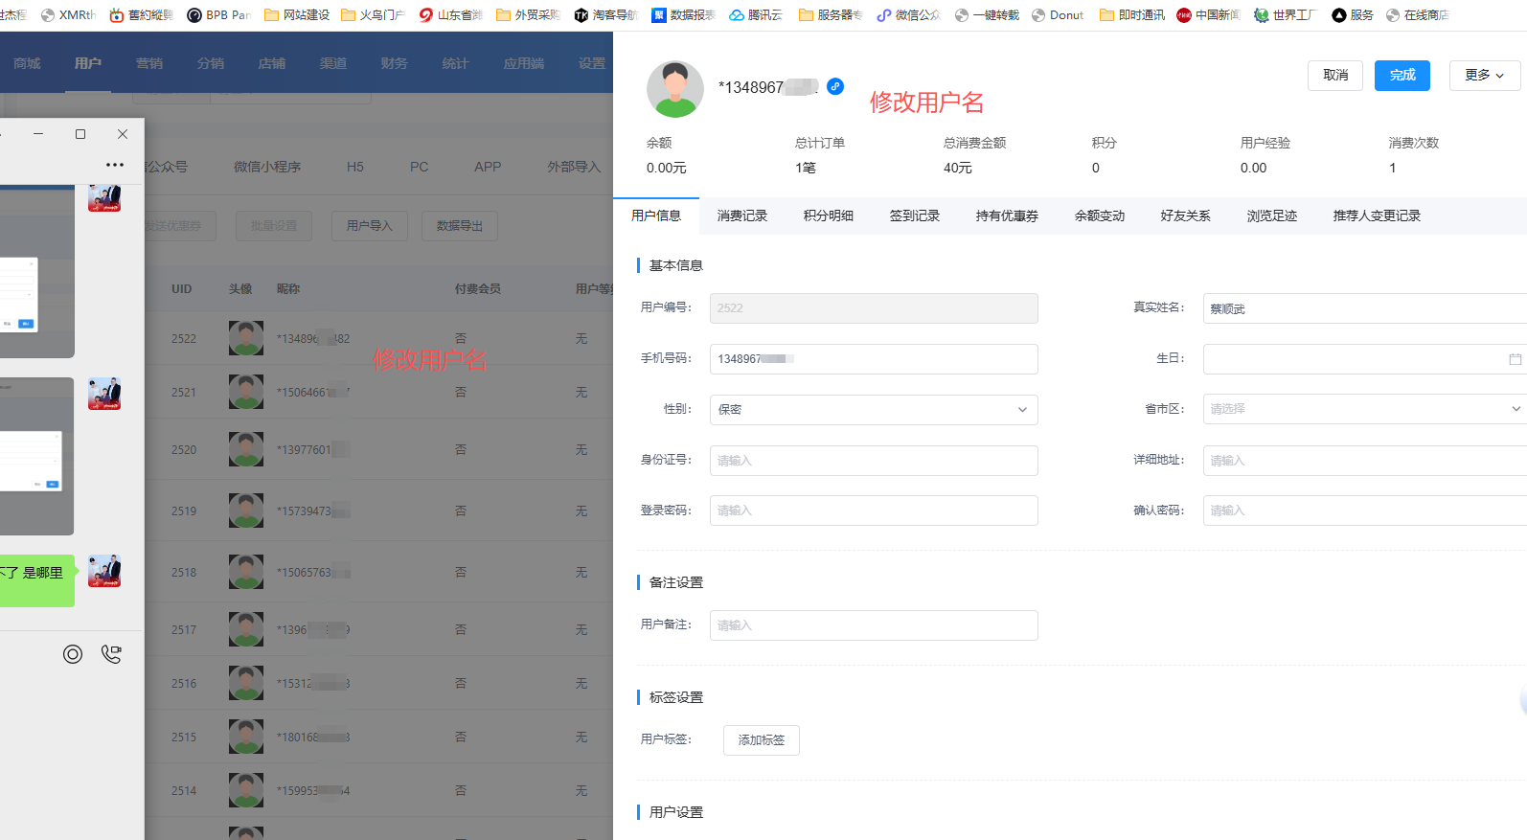1527x840 pixels.
Task: Open the 数据报表 bookmark
Action: 682,15
